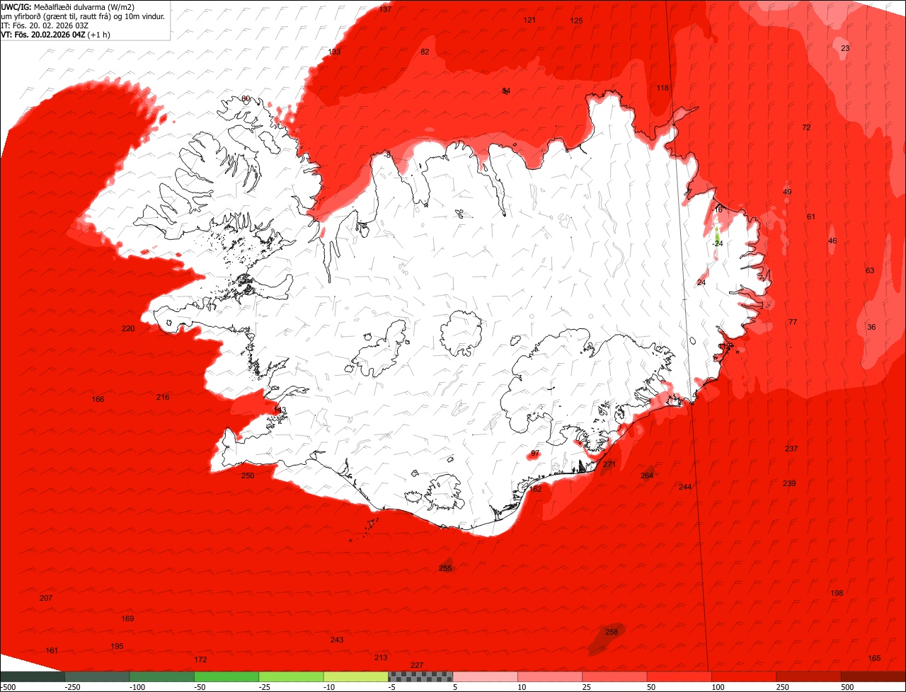Click the negative value -24 beside the green patch

pyautogui.click(x=718, y=243)
